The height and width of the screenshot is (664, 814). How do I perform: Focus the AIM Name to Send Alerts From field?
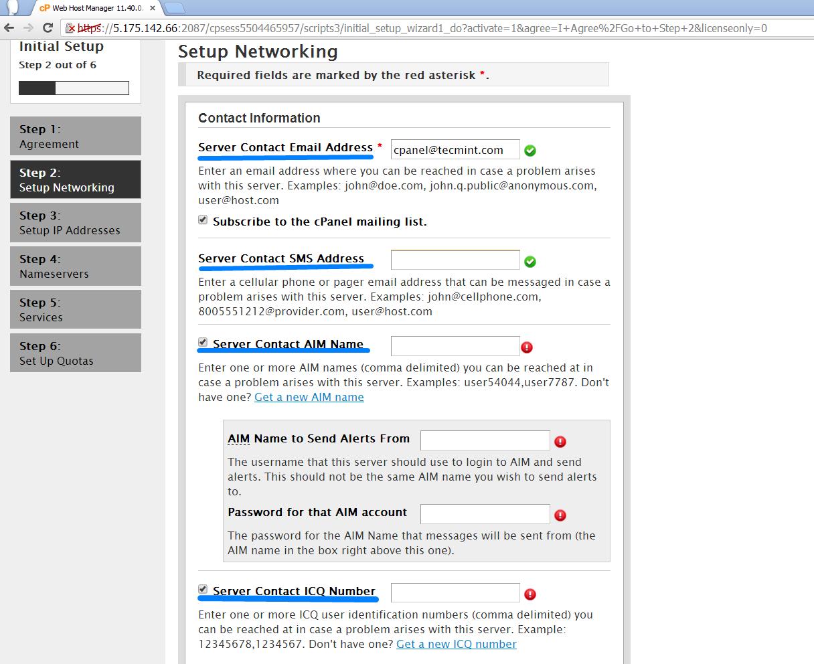pos(485,440)
